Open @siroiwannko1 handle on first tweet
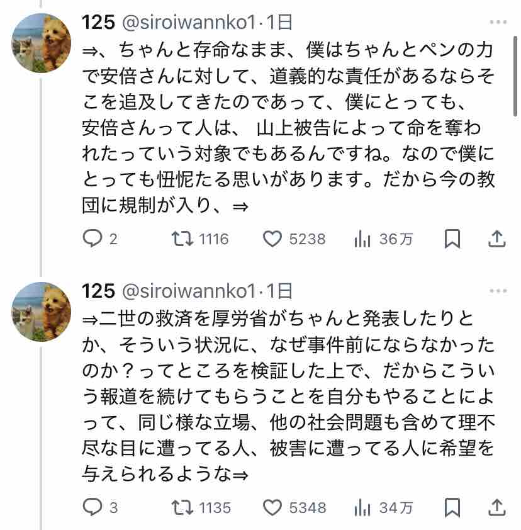The image size is (521, 530). (189, 23)
